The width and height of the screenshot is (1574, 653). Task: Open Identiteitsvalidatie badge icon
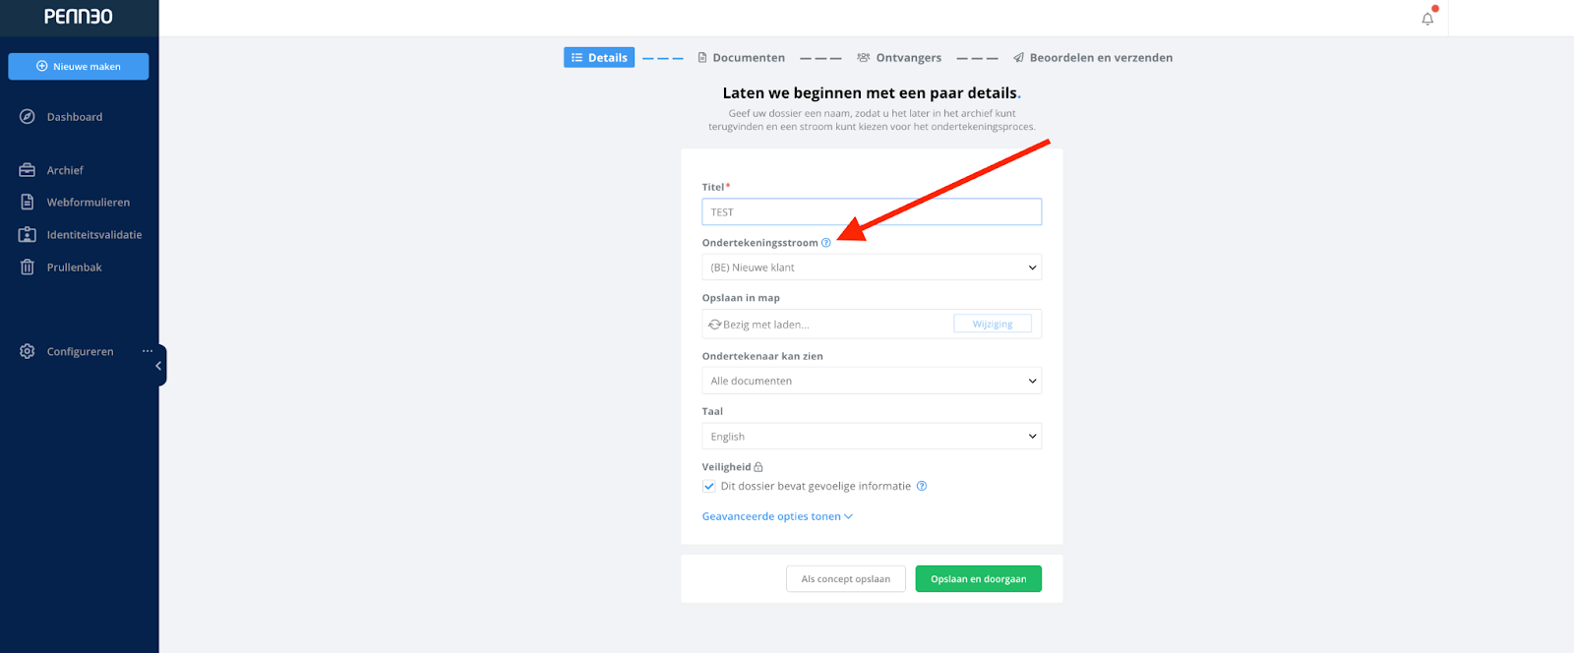coord(28,235)
